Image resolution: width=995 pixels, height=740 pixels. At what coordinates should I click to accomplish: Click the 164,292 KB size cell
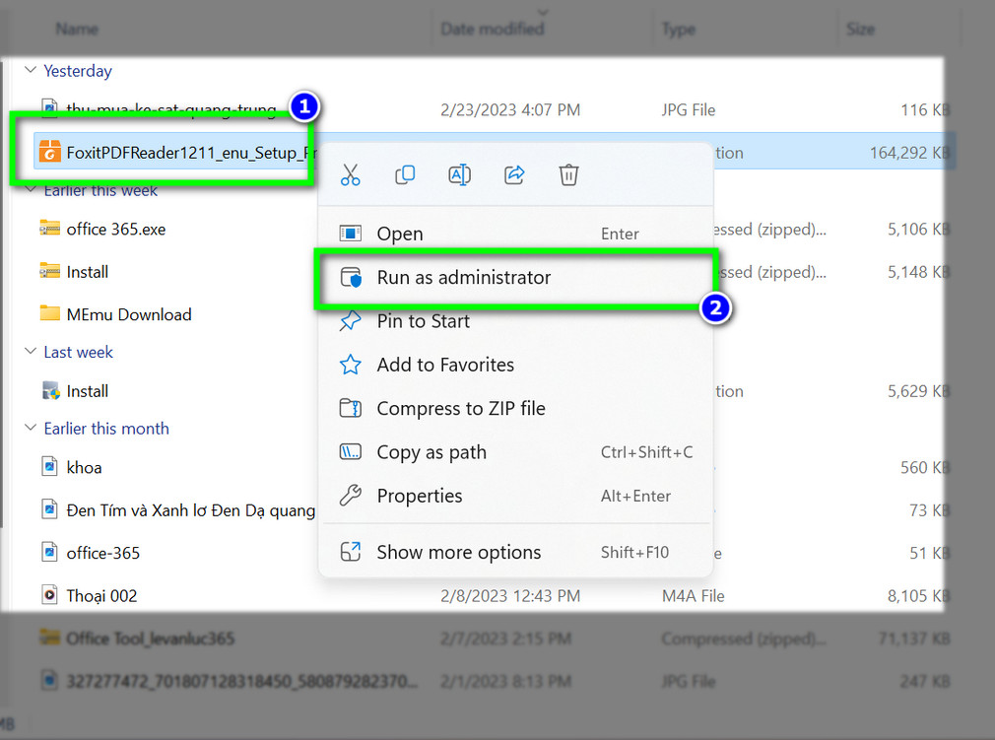[909, 153]
